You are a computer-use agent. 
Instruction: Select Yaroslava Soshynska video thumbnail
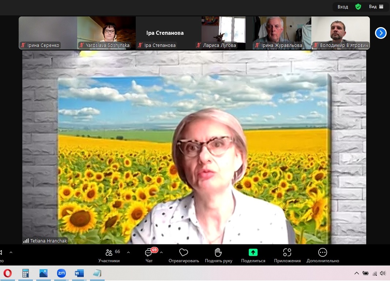106,33
